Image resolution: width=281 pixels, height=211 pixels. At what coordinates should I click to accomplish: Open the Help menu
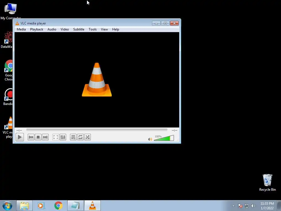(116, 29)
